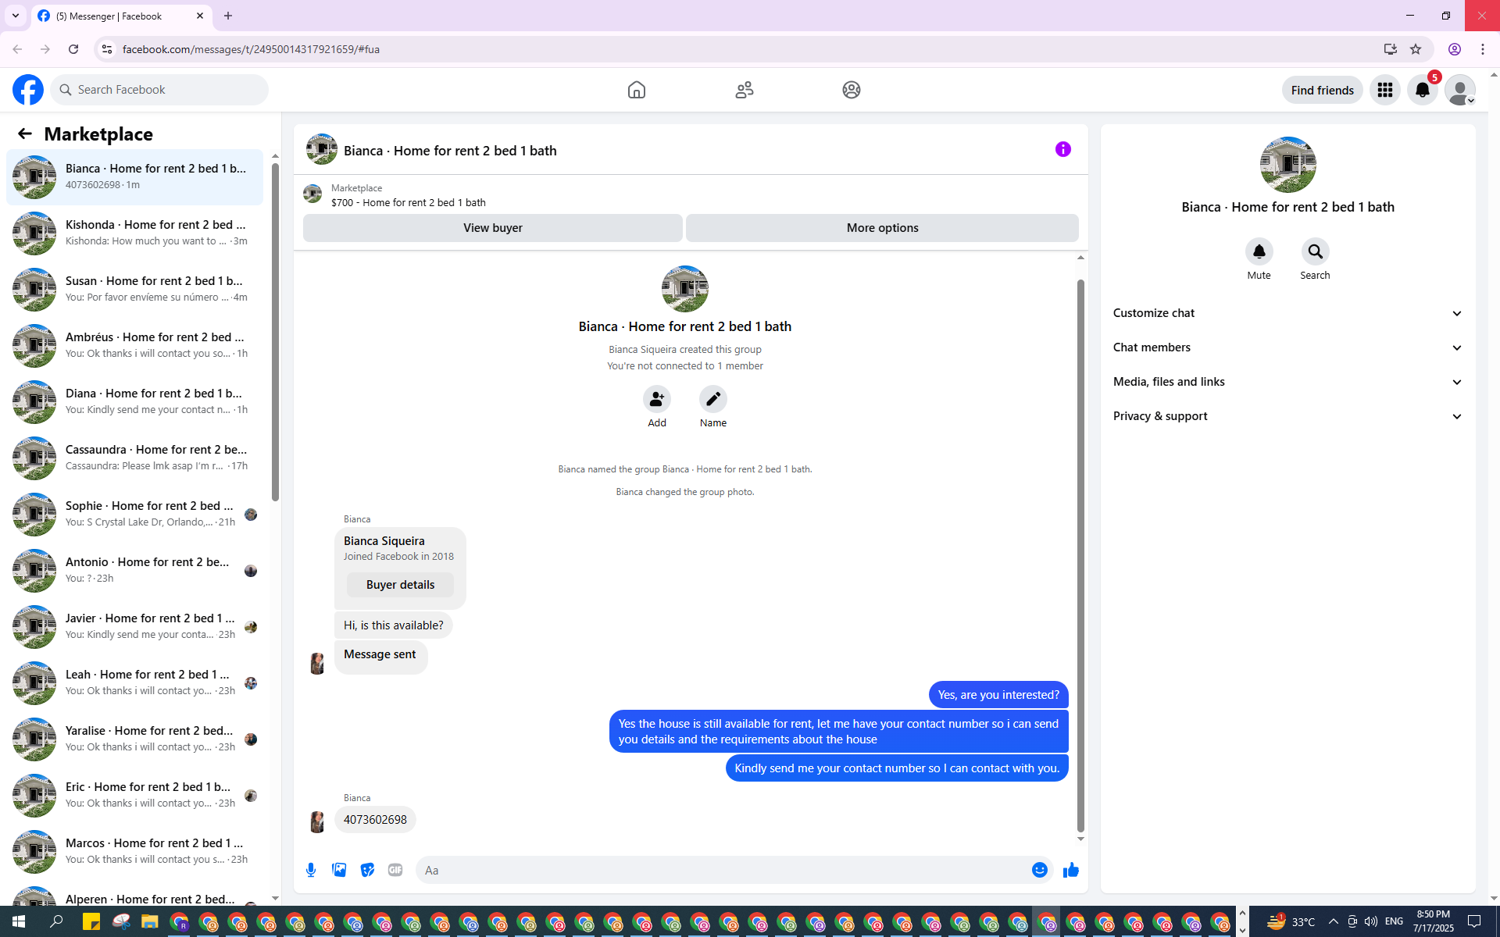The height and width of the screenshot is (937, 1500).
Task: Open the Facebook menu grid icon
Action: click(1385, 90)
